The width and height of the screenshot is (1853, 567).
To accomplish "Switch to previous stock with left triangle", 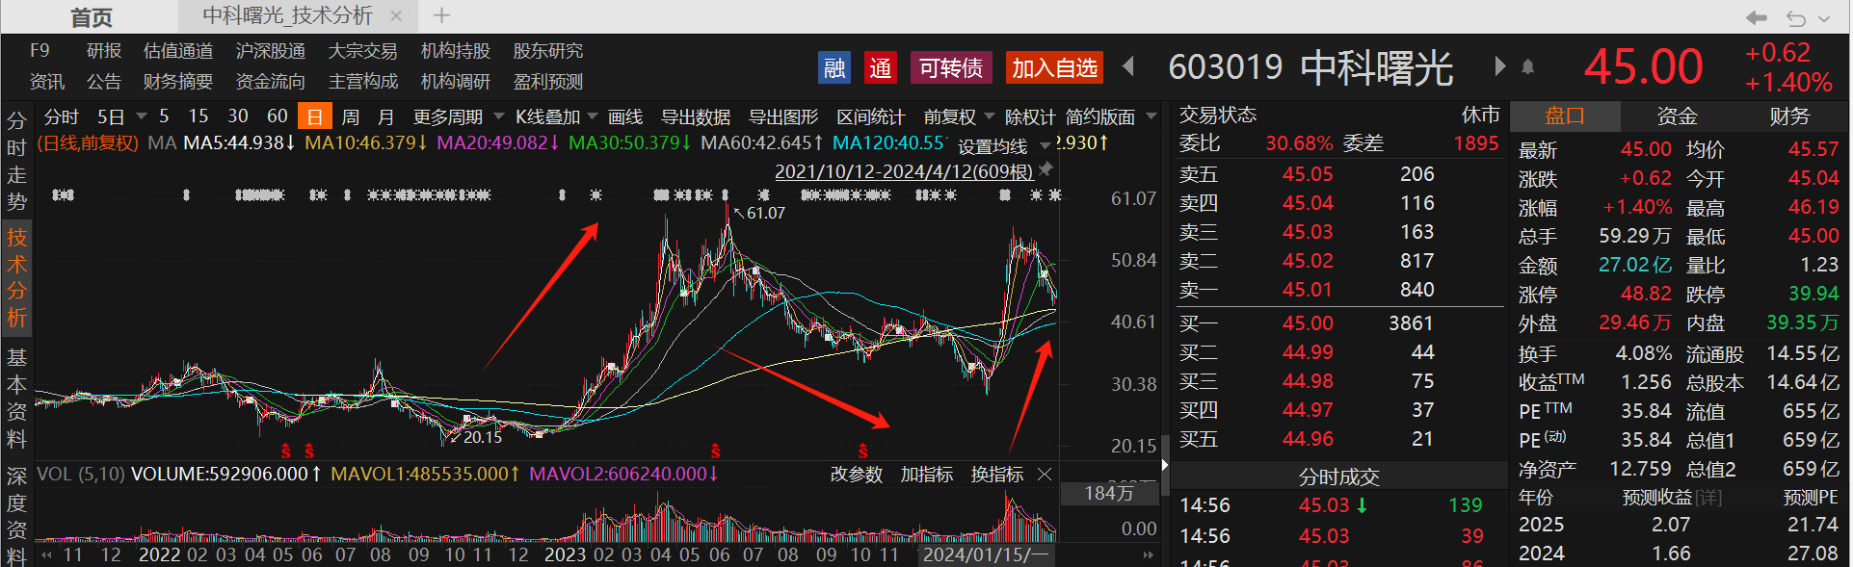I will pos(1128,66).
